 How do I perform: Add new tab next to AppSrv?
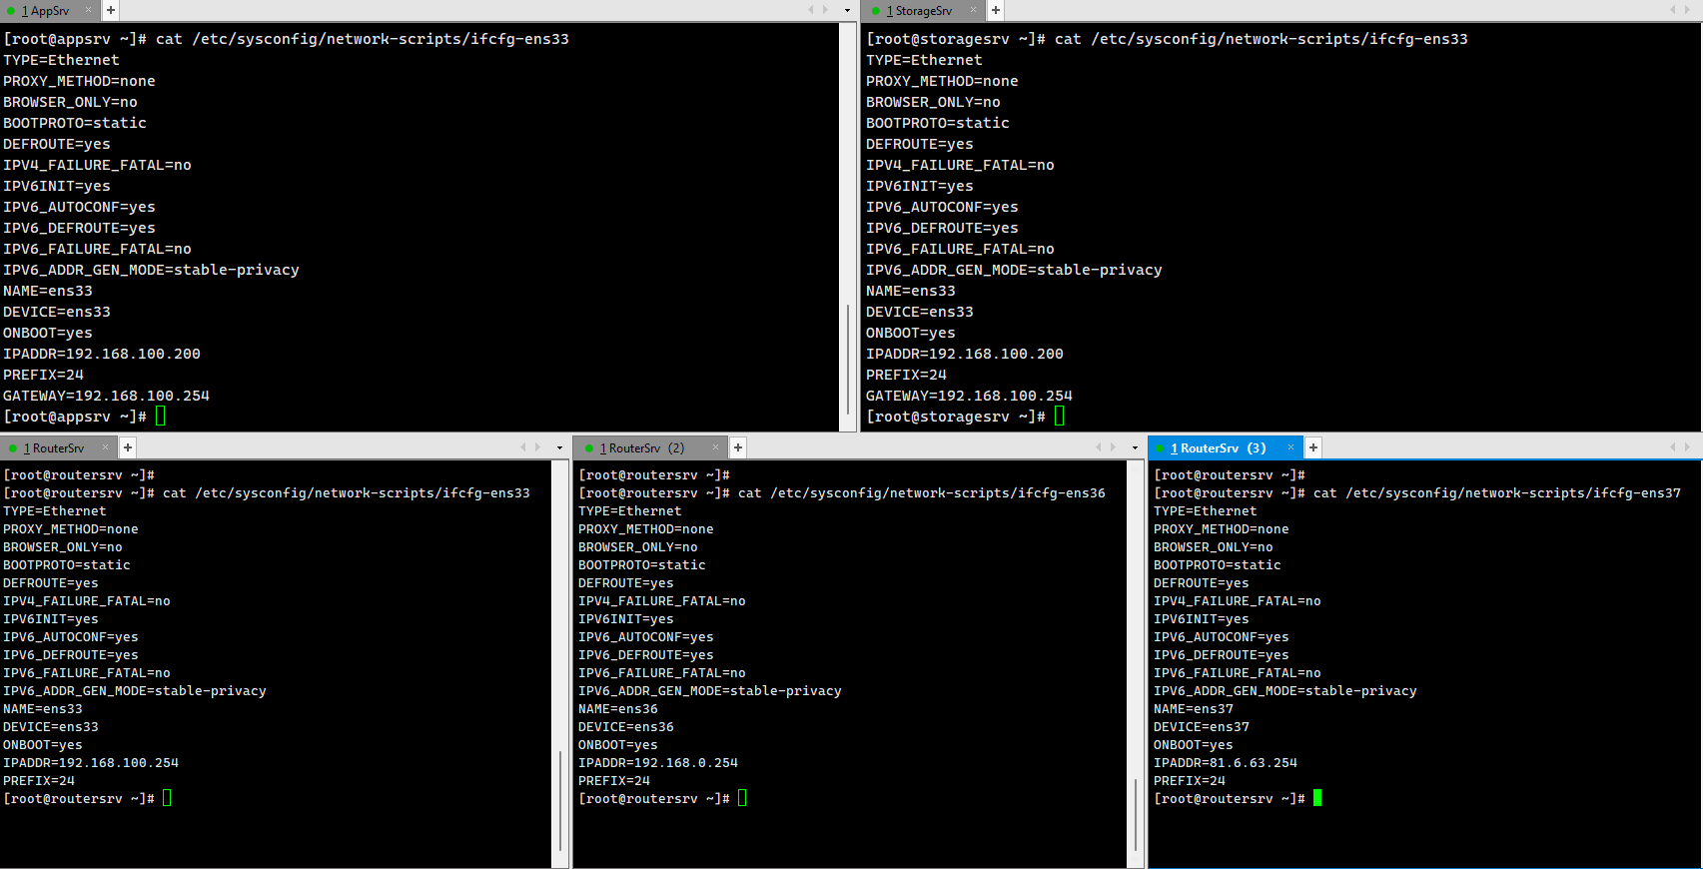[x=111, y=10]
